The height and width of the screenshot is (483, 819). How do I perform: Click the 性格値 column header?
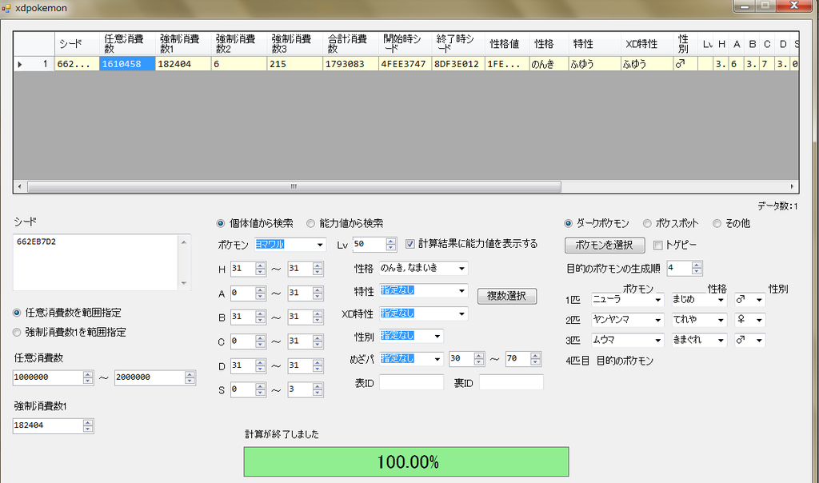point(506,44)
